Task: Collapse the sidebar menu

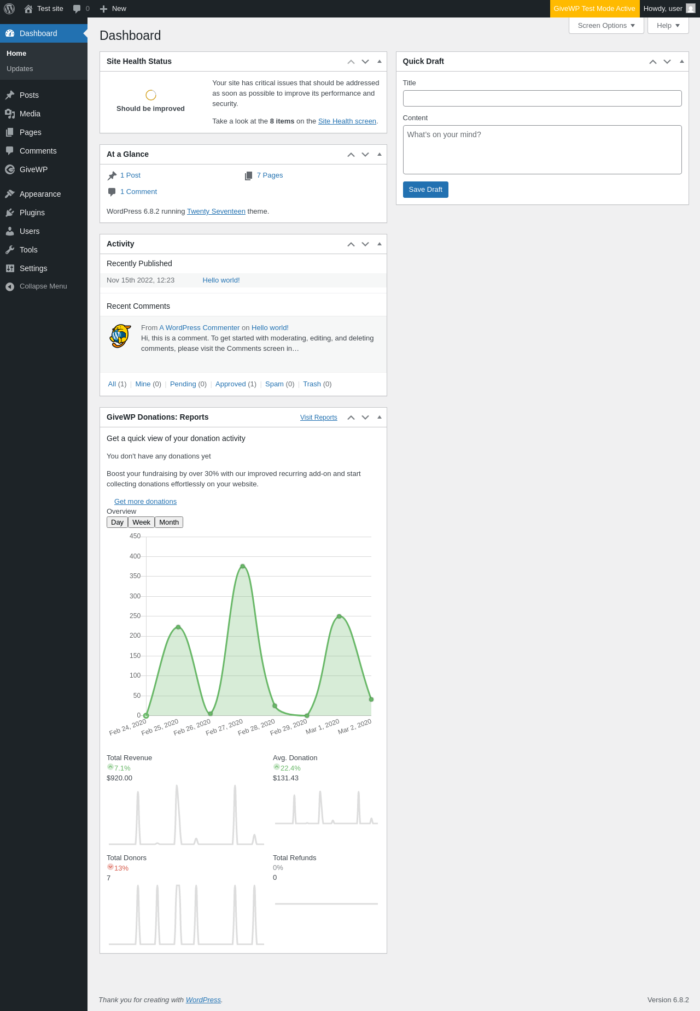Action: point(44,286)
